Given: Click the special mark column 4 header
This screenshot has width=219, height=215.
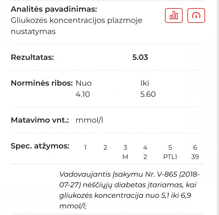Looking at the screenshot, I should coord(145,148).
